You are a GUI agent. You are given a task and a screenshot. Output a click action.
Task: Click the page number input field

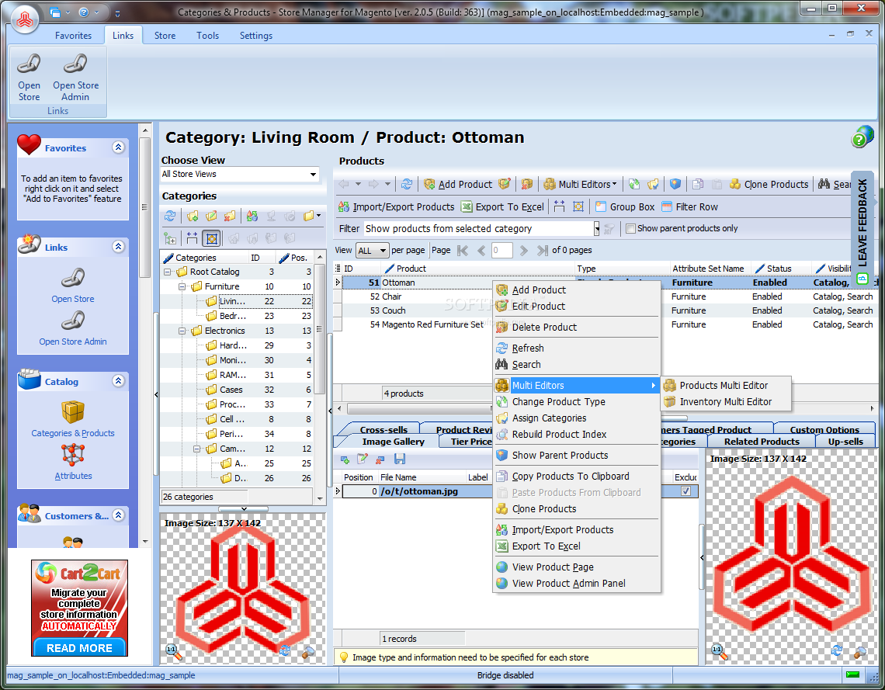tap(501, 251)
